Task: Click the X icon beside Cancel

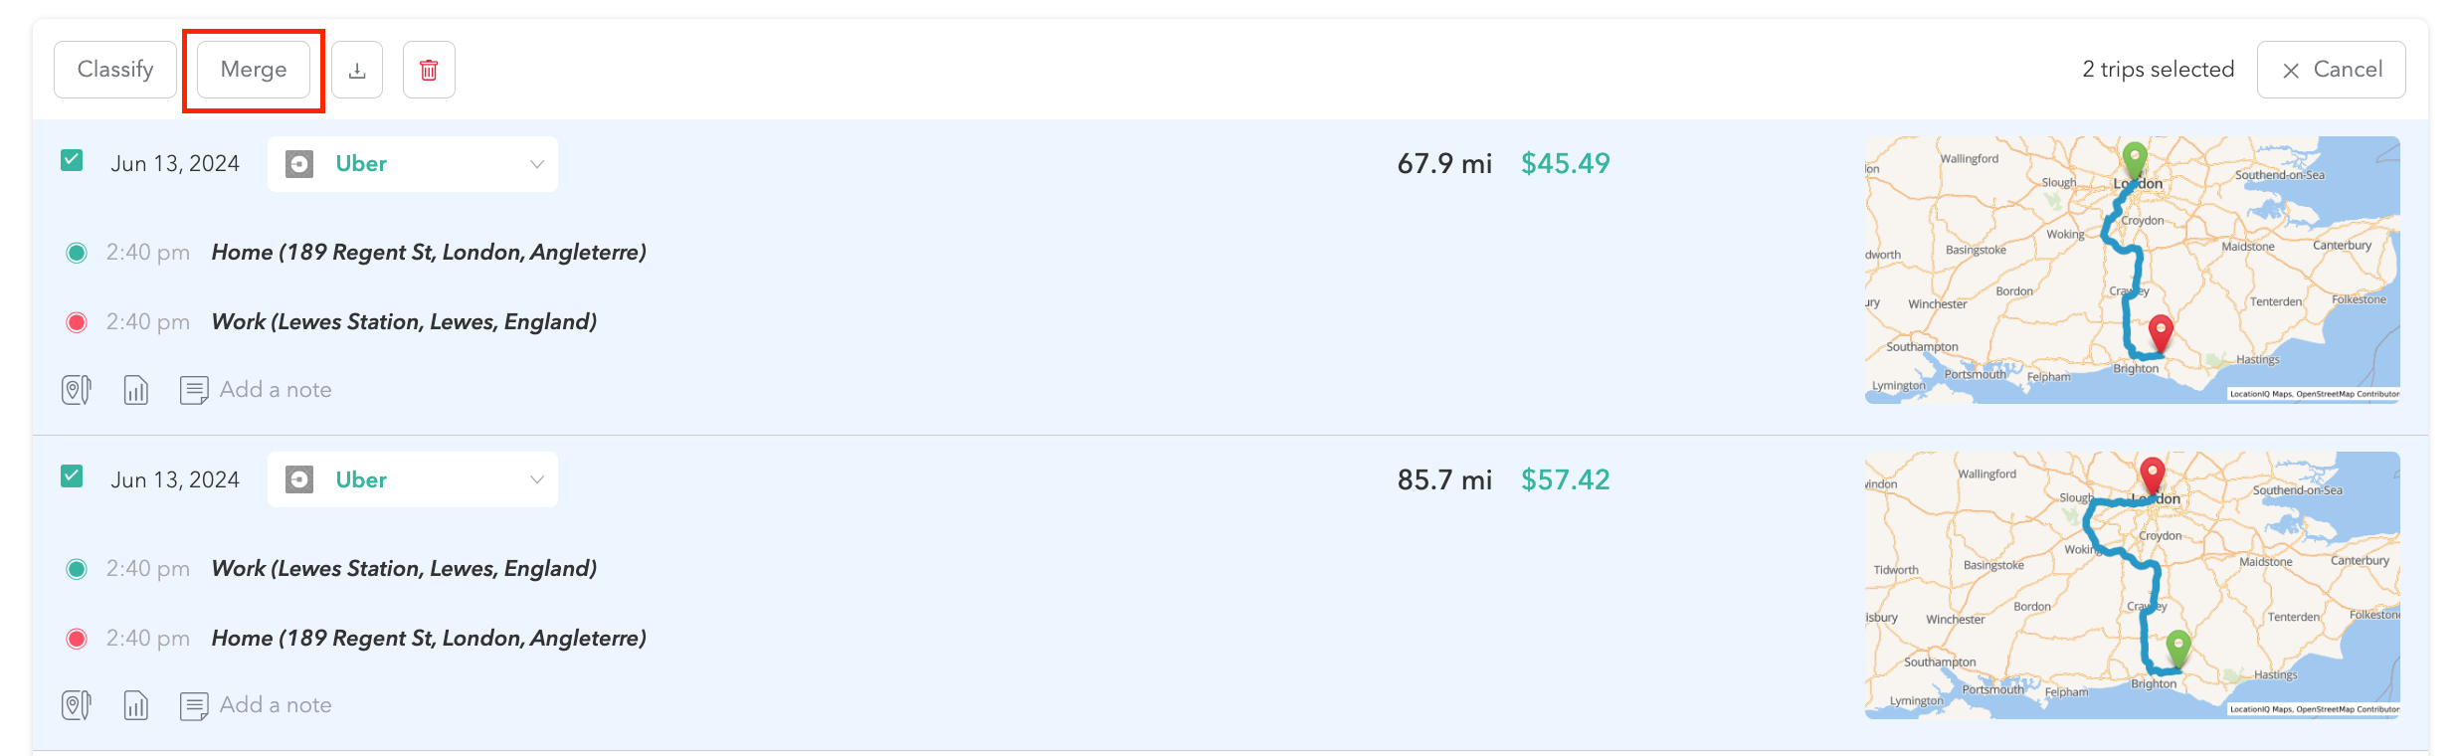Action: pyautogui.click(x=2291, y=69)
